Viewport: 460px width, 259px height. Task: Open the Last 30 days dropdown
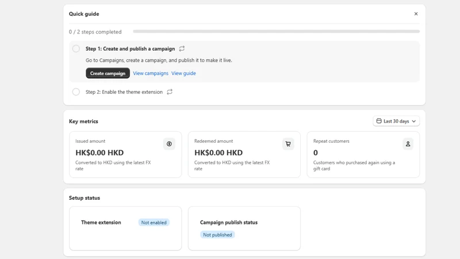click(396, 121)
